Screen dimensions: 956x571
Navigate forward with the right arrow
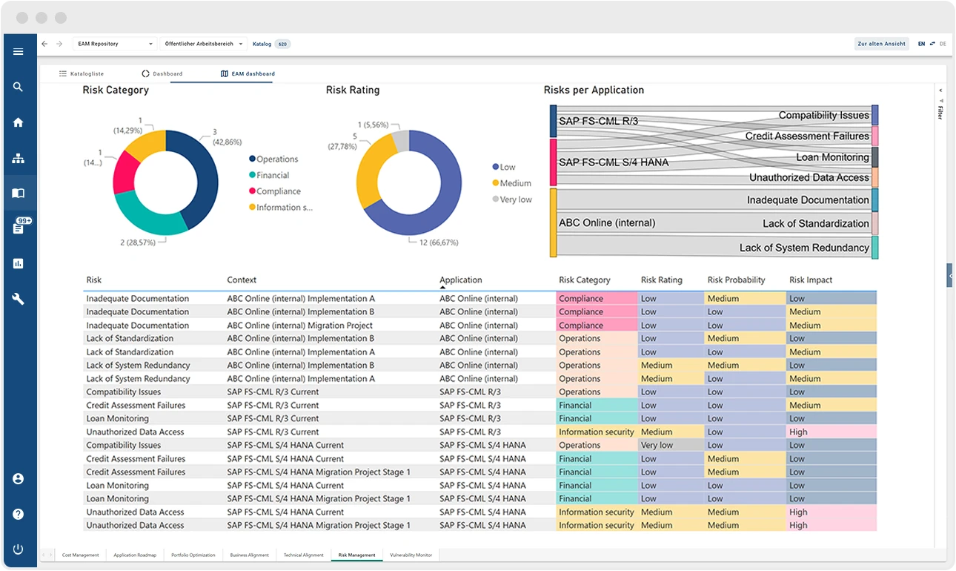(59, 44)
